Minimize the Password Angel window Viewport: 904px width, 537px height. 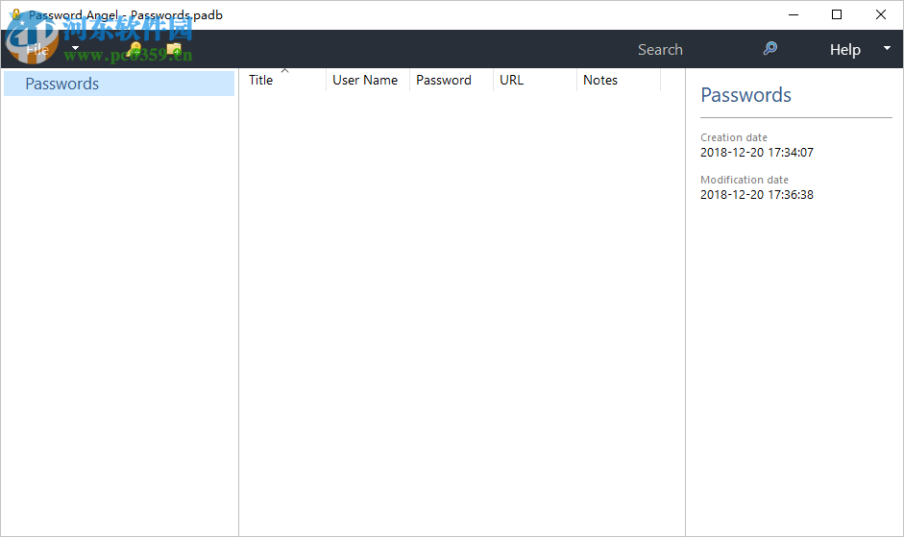[794, 15]
